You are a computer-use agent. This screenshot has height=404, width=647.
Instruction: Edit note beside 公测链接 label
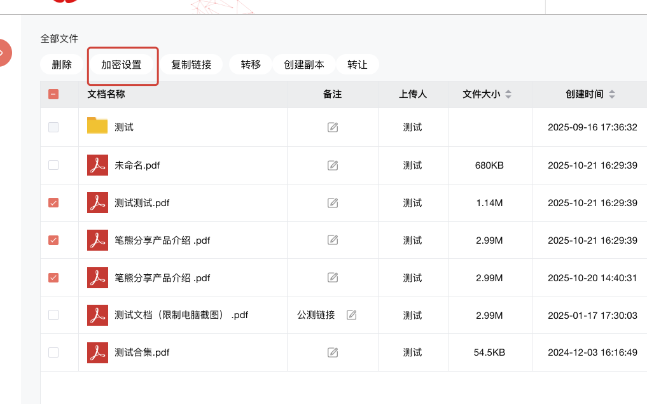point(352,315)
